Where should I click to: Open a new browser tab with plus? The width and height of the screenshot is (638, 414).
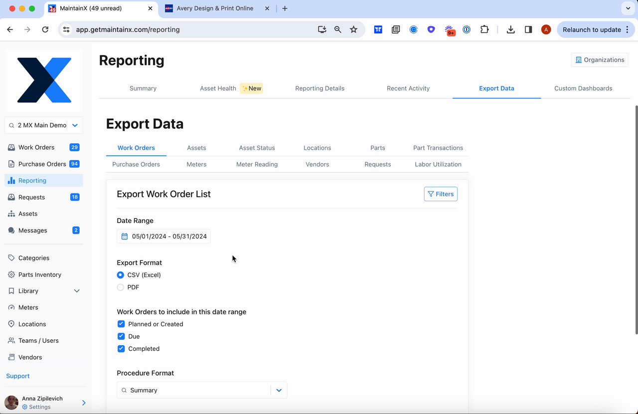click(285, 8)
